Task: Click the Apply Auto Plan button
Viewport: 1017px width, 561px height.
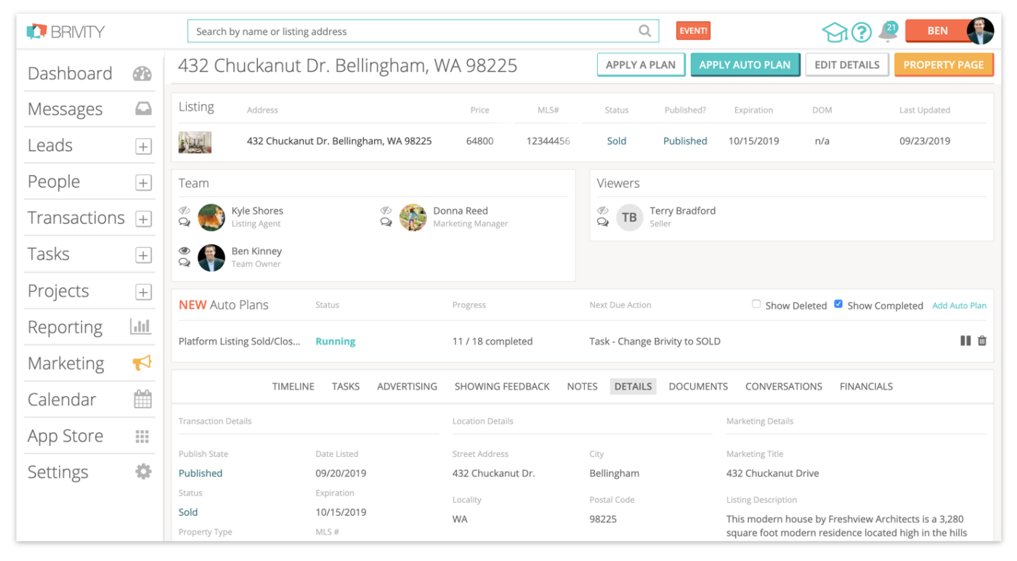Action: point(745,64)
